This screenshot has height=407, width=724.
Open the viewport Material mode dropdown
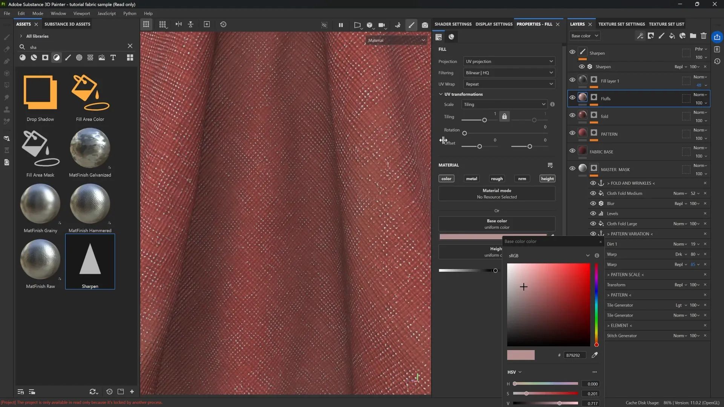[x=397, y=40]
